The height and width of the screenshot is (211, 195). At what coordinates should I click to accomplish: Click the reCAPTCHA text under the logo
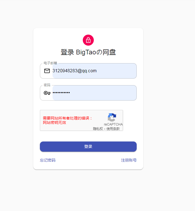click(x=113, y=124)
